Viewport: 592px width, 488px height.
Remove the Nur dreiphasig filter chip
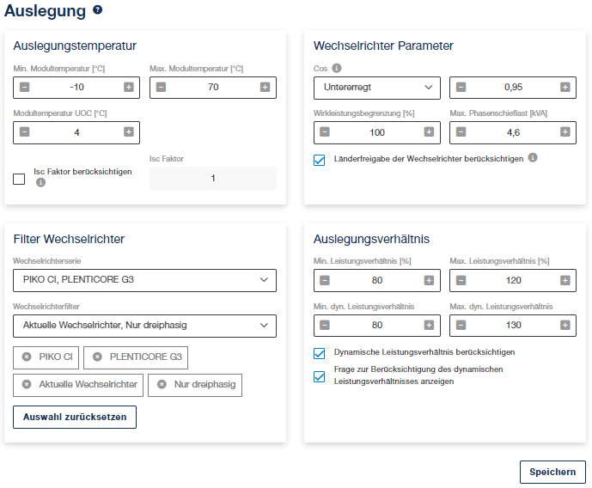pyautogui.click(x=162, y=384)
